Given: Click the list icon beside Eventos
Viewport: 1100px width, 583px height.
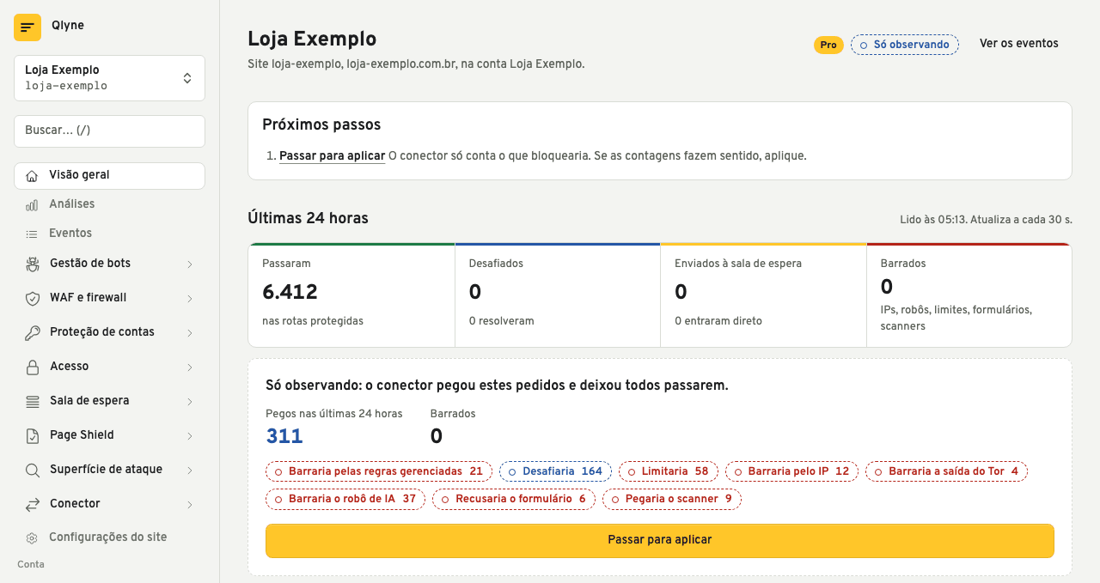Looking at the screenshot, I should click(x=32, y=234).
